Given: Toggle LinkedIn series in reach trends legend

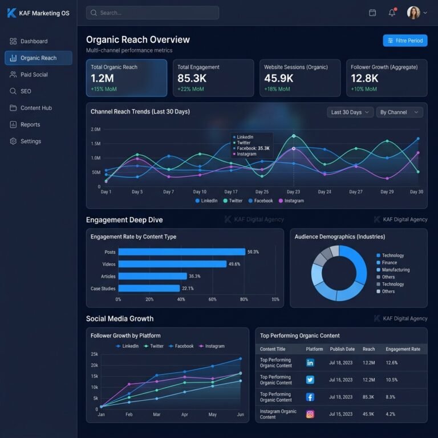Looking at the screenshot, I should (206, 201).
